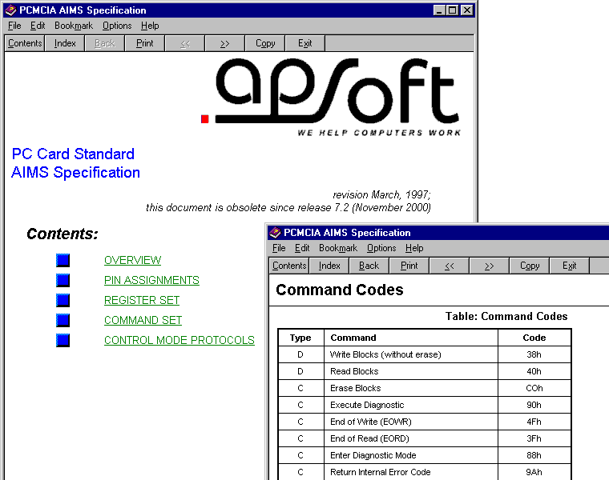This screenshot has width=609, height=480.
Task: Click Index button in Command Codes window
Action: pyautogui.click(x=329, y=266)
